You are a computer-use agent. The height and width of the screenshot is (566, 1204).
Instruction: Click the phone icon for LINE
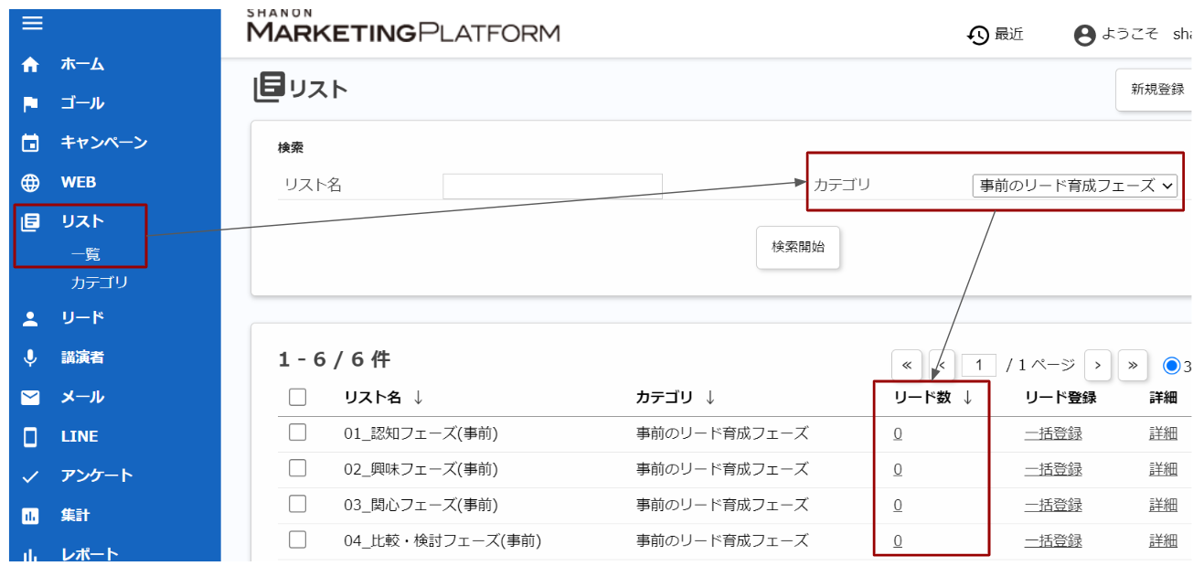30,436
